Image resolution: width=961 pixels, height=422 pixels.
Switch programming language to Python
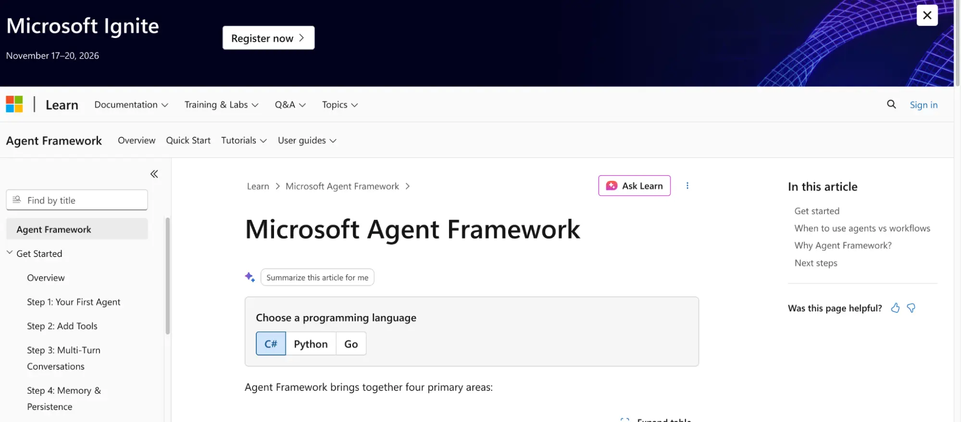click(311, 344)
